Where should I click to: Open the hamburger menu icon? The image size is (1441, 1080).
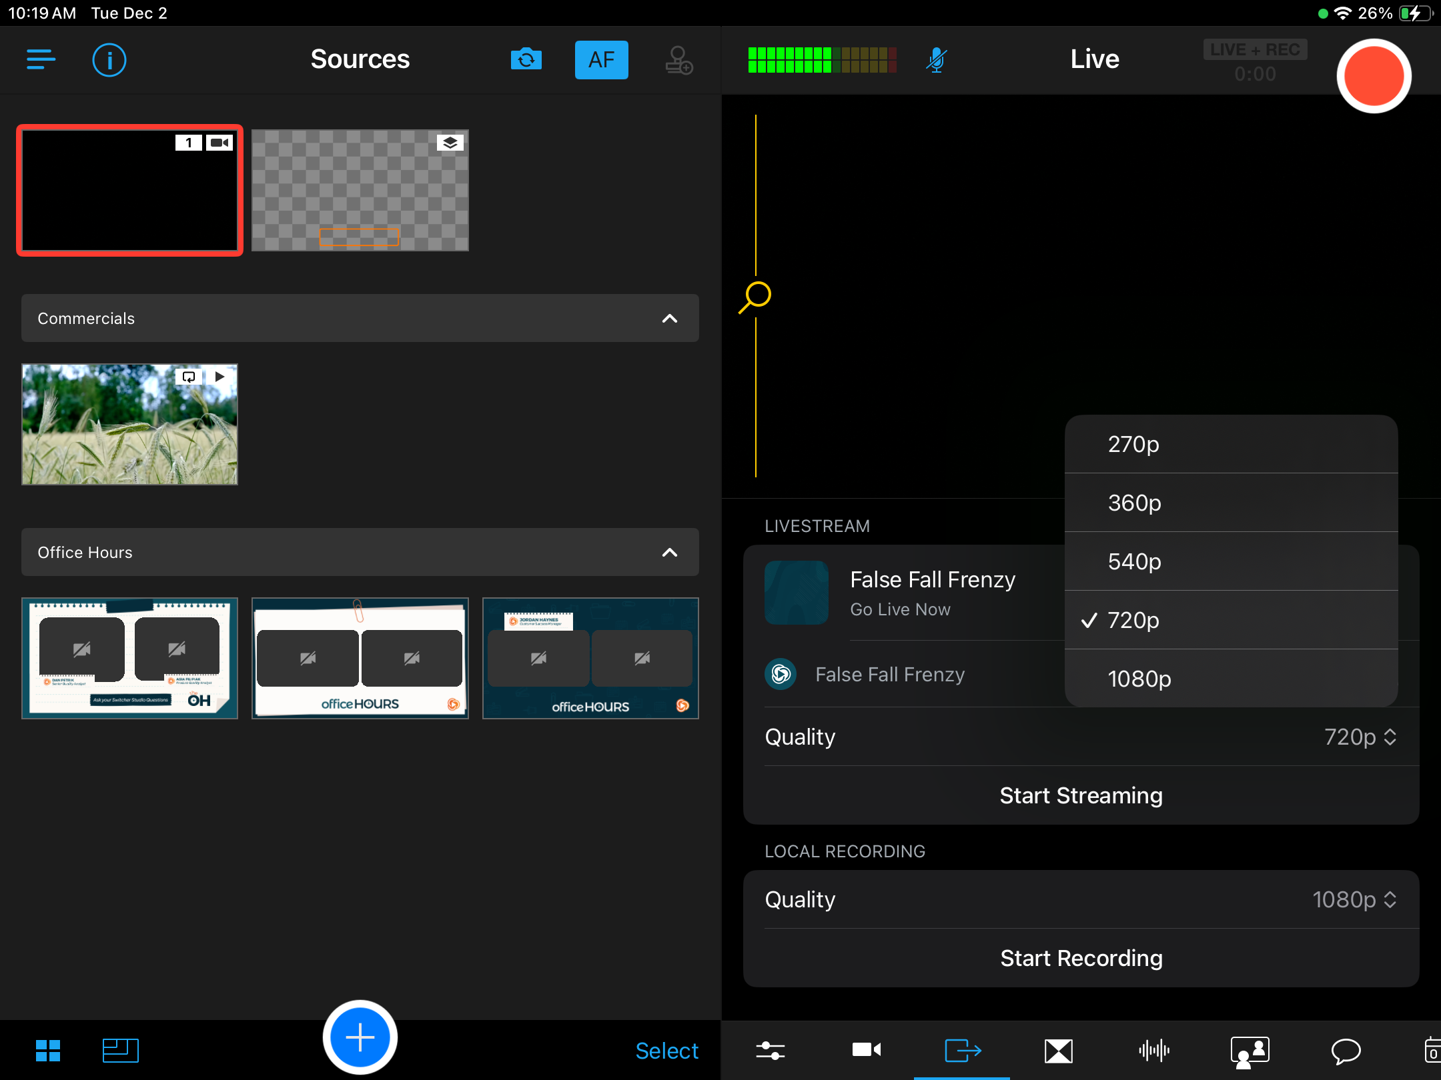tap(41, 59)
